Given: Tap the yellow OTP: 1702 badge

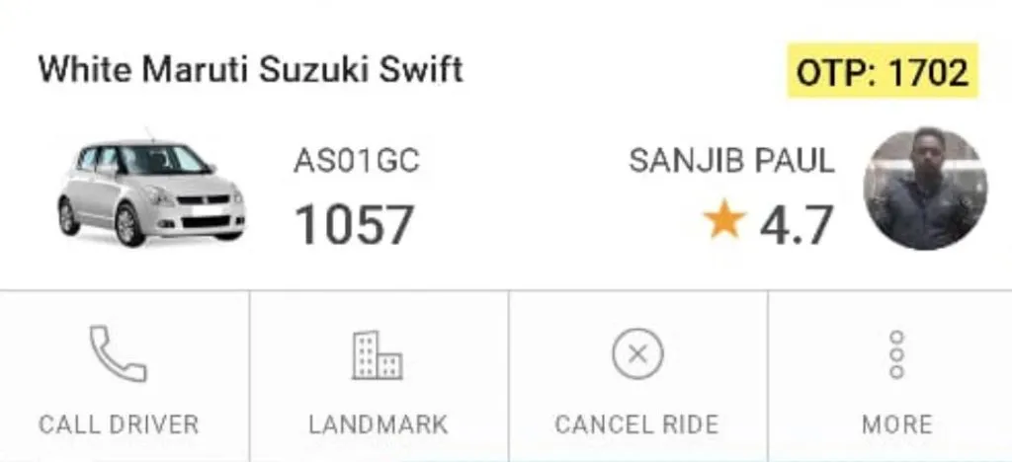Looking at the screenshot, I should pos(883,70).
